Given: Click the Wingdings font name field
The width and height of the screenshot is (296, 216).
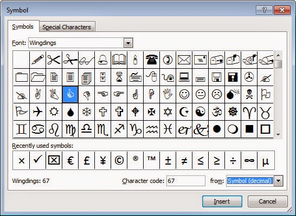Looking at the screenshot, I should tap(76, 43).
